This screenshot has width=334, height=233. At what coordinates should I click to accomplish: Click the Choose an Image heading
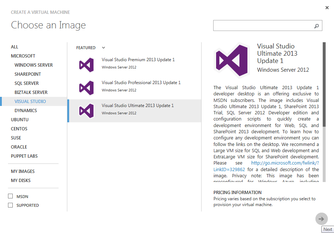click(48, 25)
